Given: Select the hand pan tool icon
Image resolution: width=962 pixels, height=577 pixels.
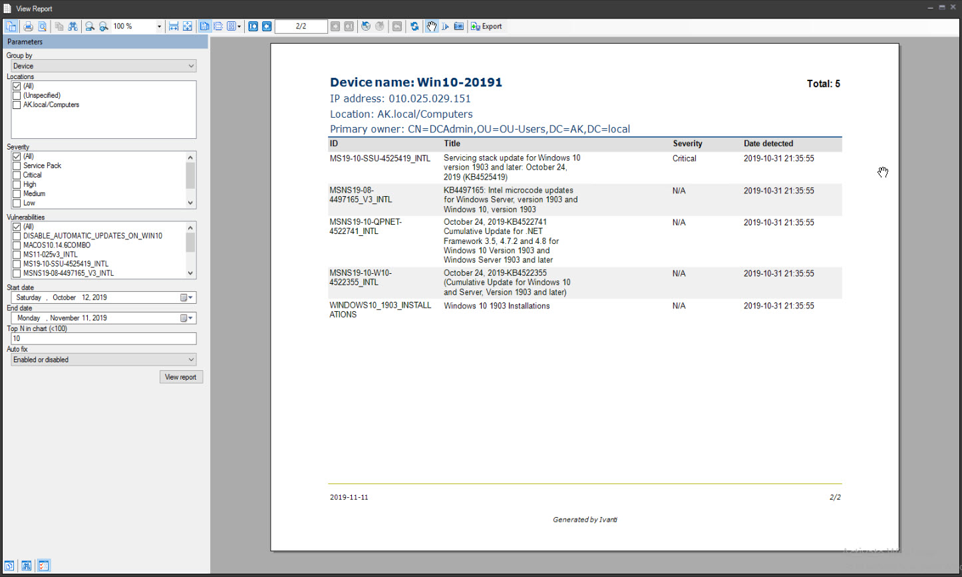Looking at the screenshot, I should (431, 26).
